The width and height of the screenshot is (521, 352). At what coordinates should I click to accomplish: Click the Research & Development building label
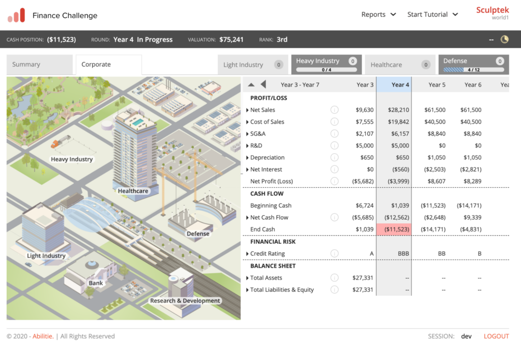pos(185,301)
